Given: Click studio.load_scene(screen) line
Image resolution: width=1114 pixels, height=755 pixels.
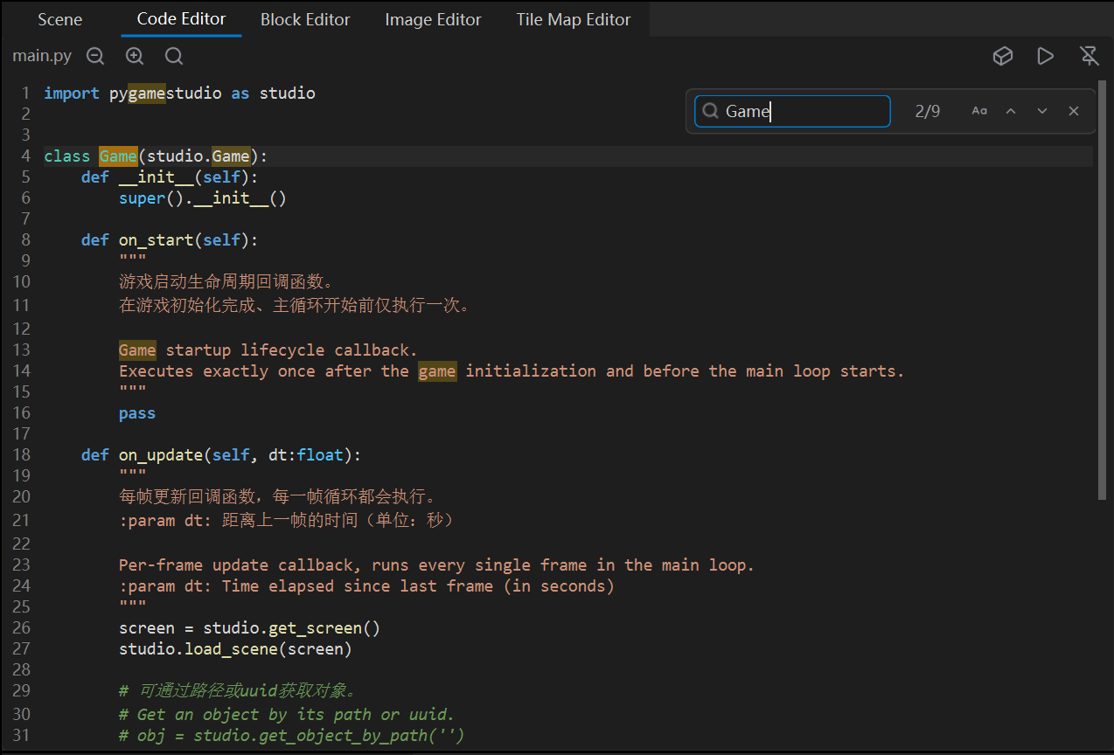Looking at the screenshot, I should [235, 649].
